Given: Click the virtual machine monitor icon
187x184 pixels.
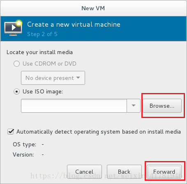Looking at the screenshot, I should [13, 28].
